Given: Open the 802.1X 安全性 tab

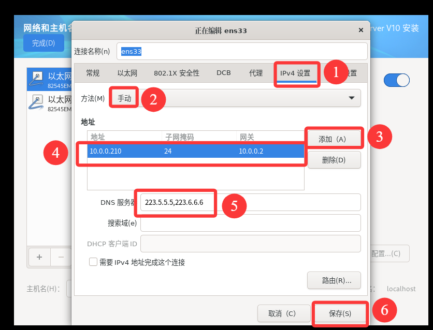Looking at the screenshot, I should (x=177, y=73).
